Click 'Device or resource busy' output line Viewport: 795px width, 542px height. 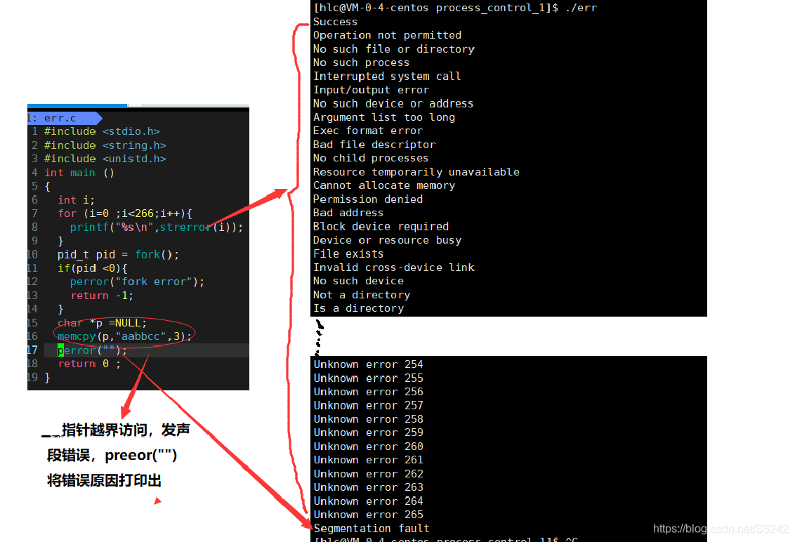coord(388,240)
